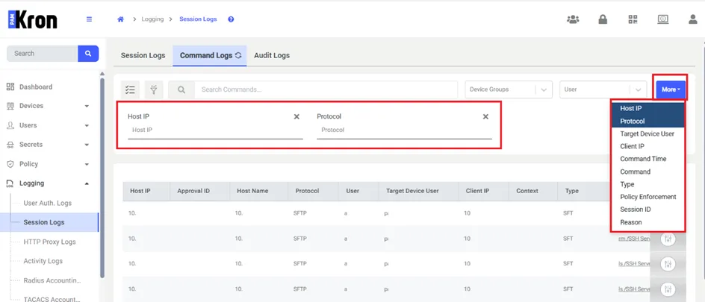Open HTTP Proxy Logs in sidebar
This screenshot has height=302, width=705.
point(49,242)
